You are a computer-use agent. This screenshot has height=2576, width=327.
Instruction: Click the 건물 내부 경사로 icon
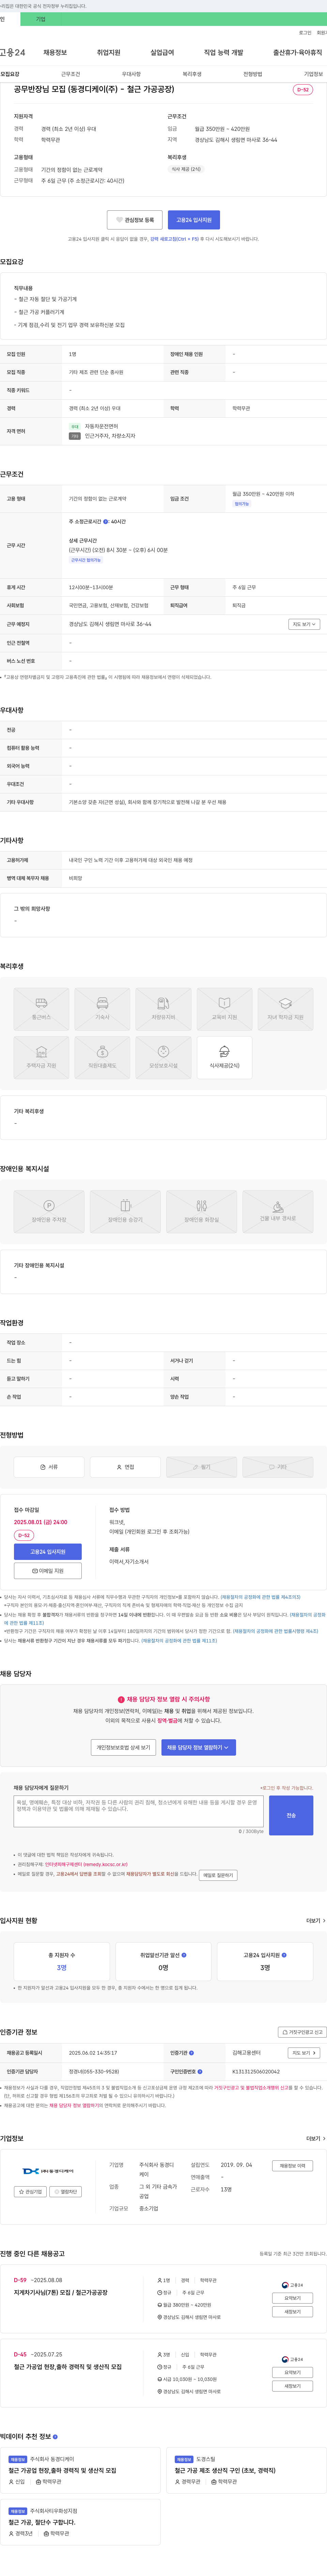[x=278, y=1211]
